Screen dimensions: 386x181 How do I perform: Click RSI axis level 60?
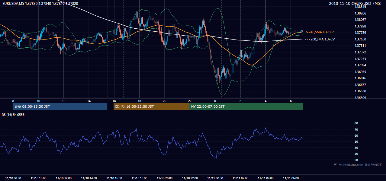[356, 135]
